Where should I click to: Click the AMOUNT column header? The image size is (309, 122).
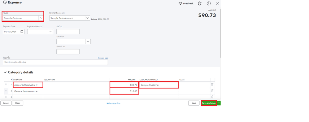(132, 80)
